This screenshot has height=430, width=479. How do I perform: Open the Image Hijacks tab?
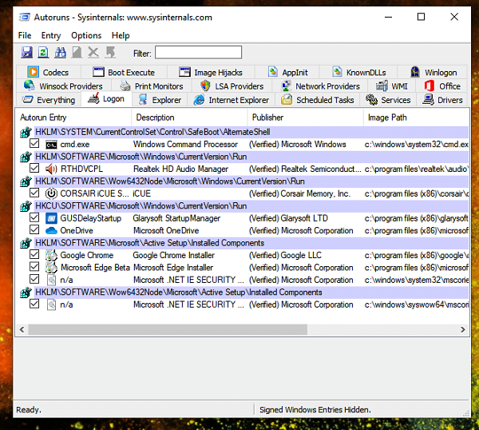click(211, 73)
